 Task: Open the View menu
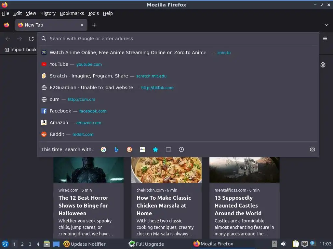(x=31, y=13)
